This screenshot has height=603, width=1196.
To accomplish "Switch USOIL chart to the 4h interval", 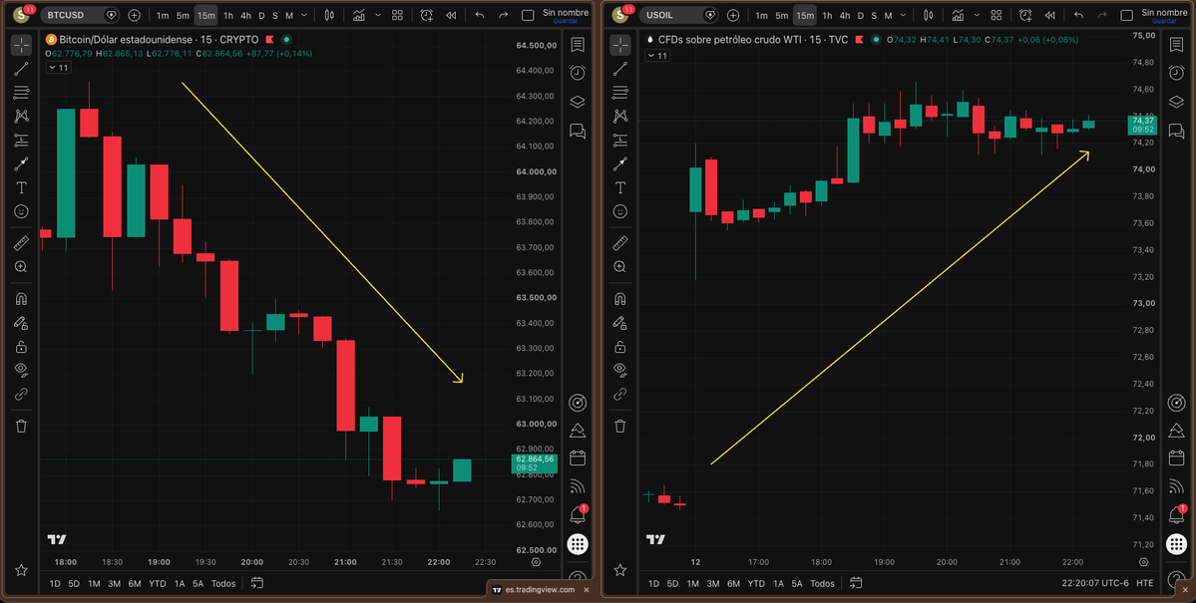I will tap(844, 15).
